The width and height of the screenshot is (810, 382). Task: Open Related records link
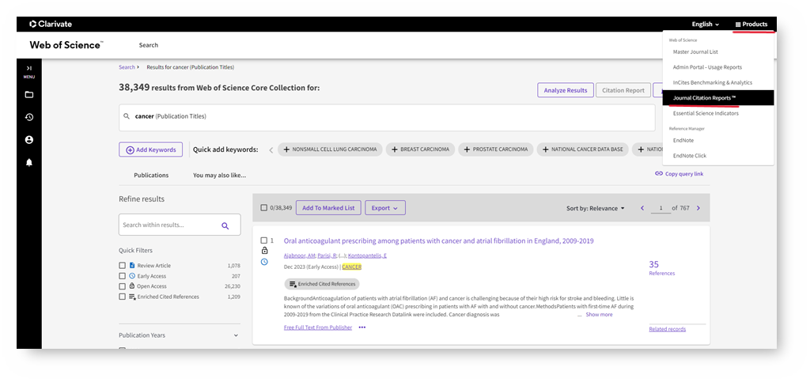(668, 329)
